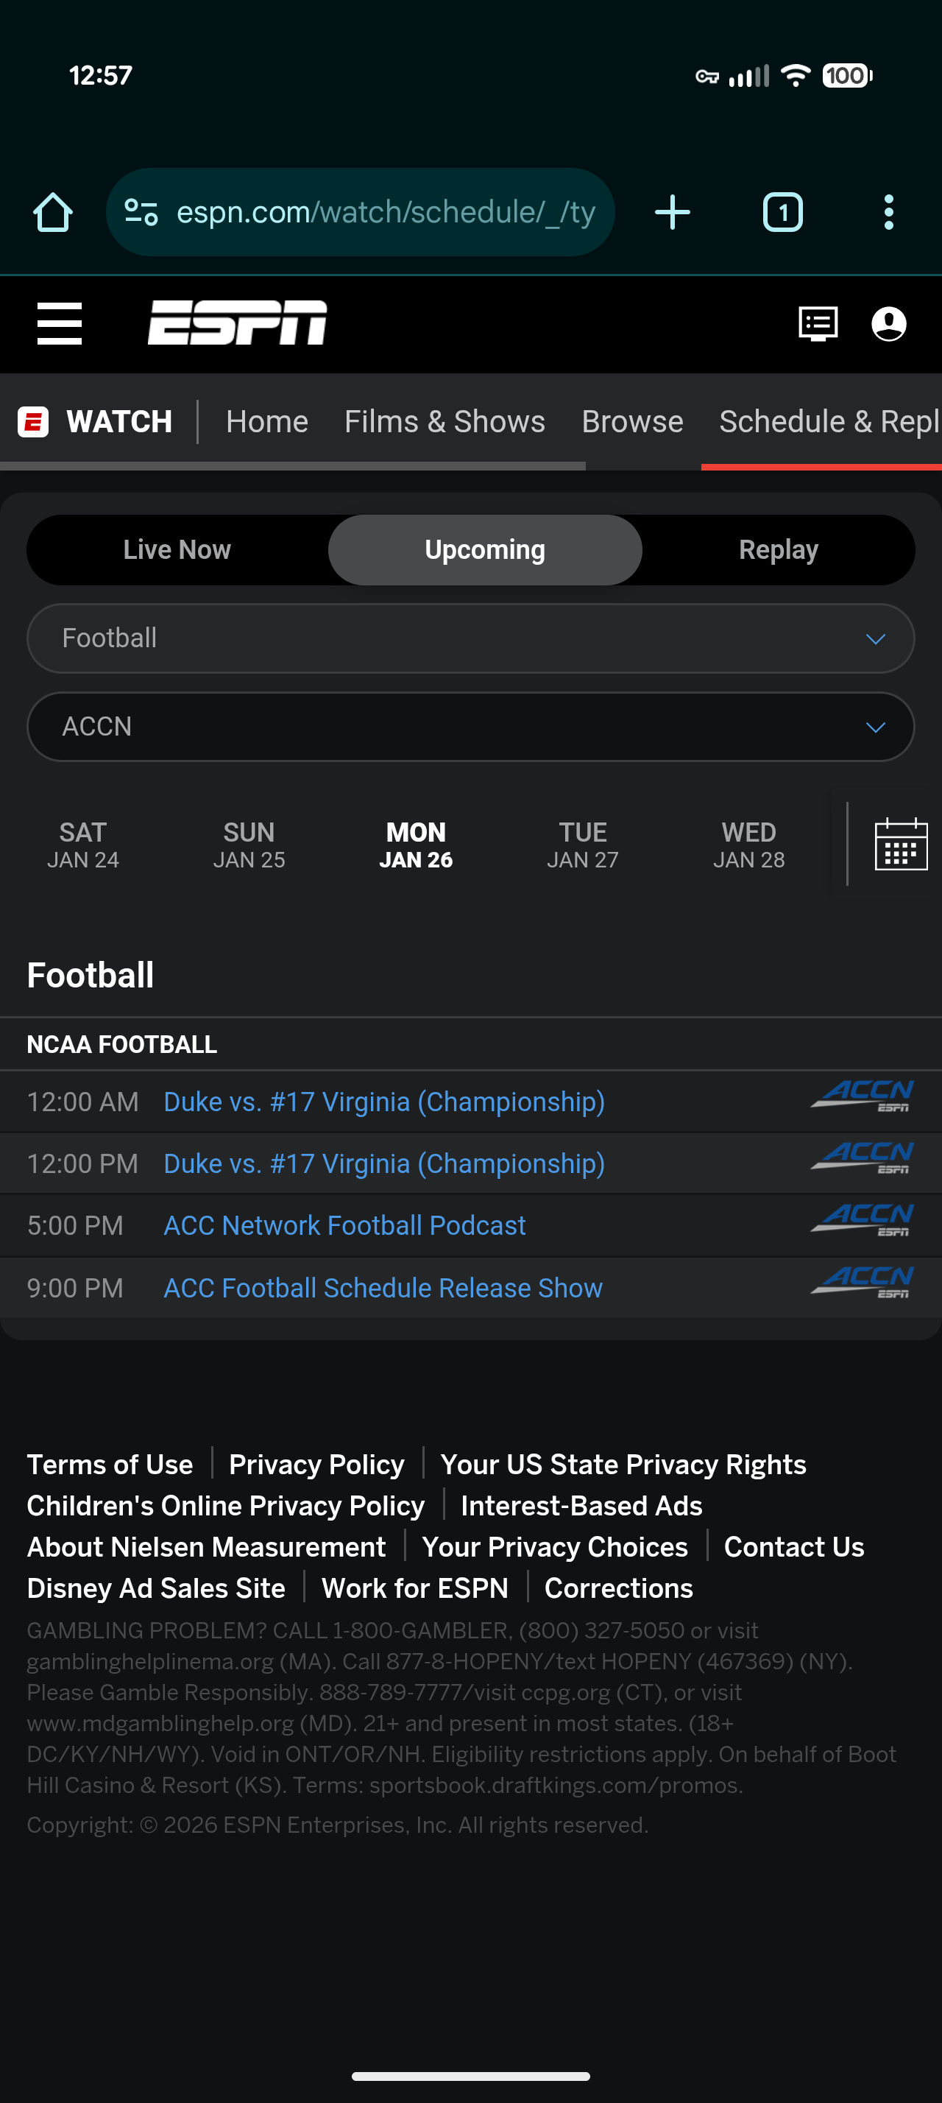
Task: Open the calendar date picker
Action: pyautogui.click(x=900, y=844)
